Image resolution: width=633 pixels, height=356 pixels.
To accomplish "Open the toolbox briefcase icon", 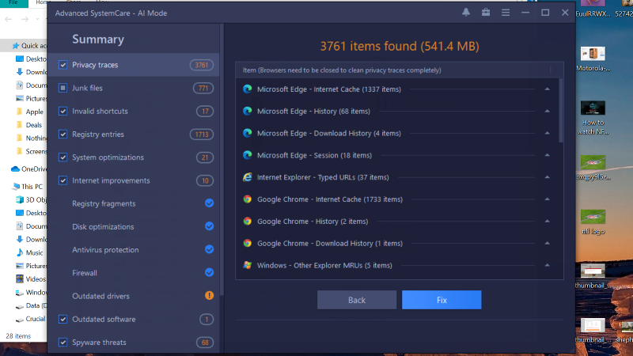I will click(486, 13).
